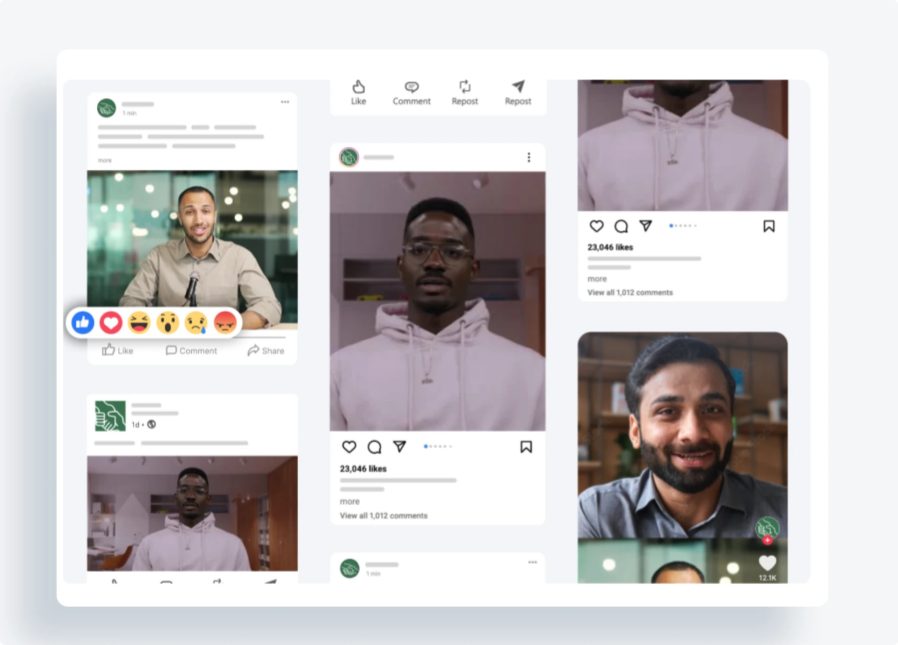Toggle the bookmark save icon on the post
Image resolution: width=898 pixels, height=645 pixels.
[526, 447]
